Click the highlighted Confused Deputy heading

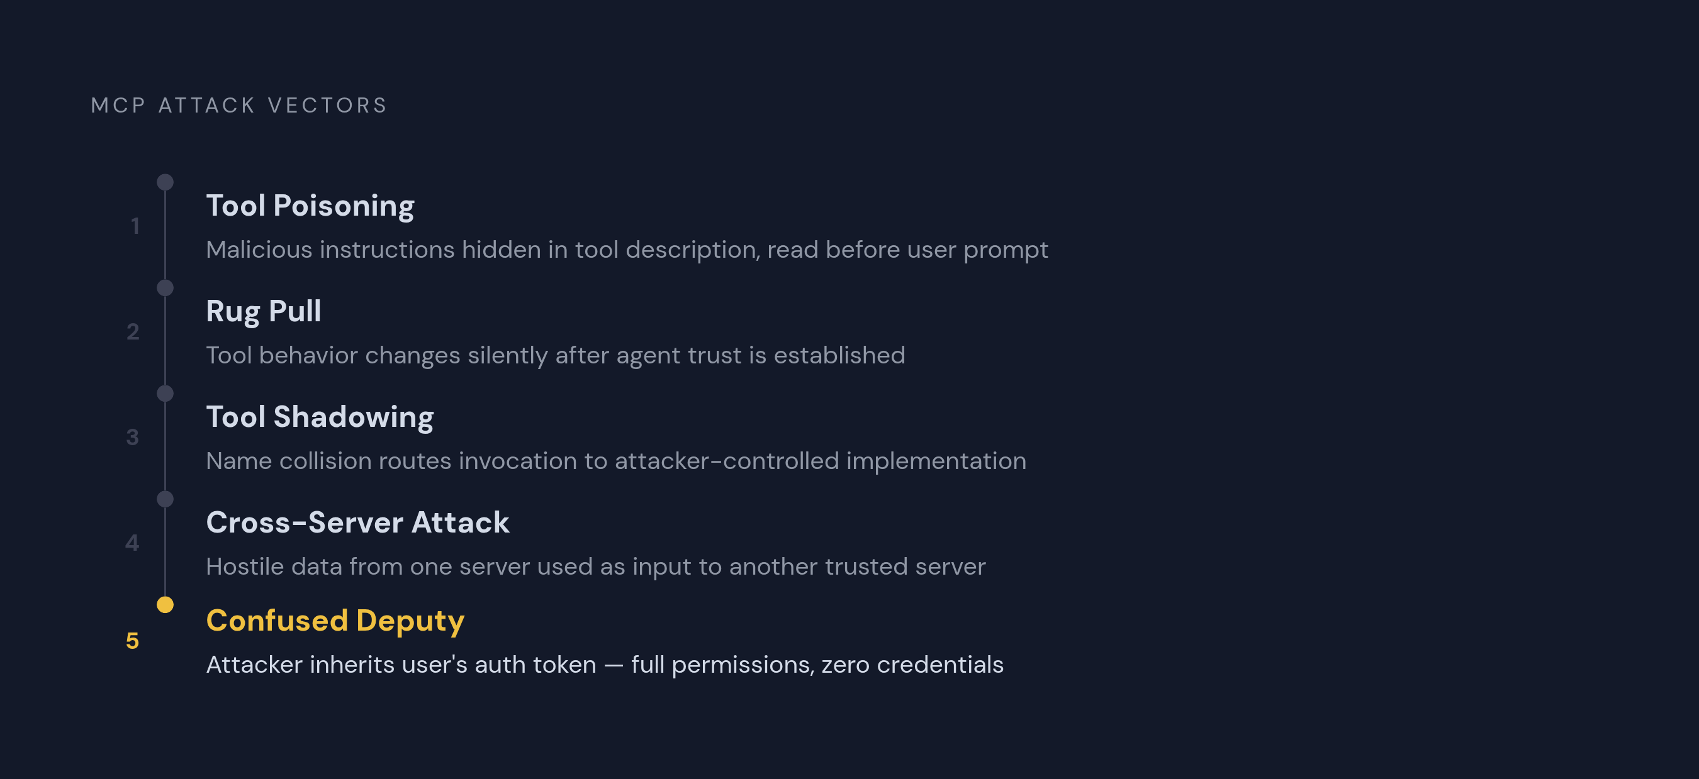point(335,621)
